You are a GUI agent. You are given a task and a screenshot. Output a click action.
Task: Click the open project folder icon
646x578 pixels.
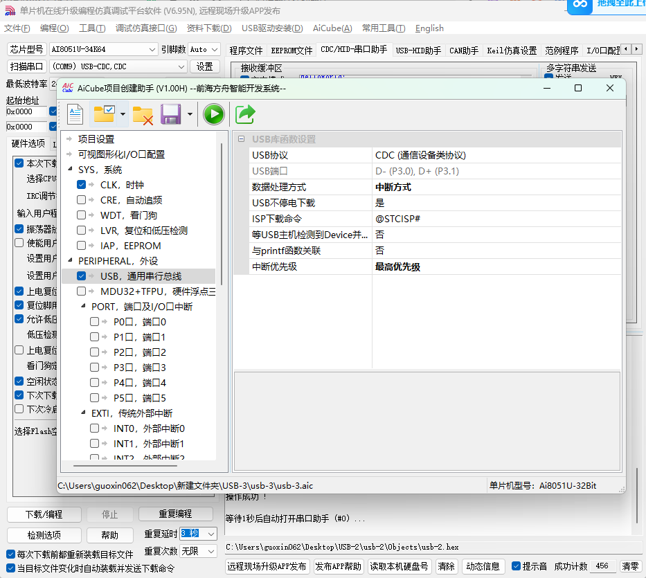tap(105, 114)
